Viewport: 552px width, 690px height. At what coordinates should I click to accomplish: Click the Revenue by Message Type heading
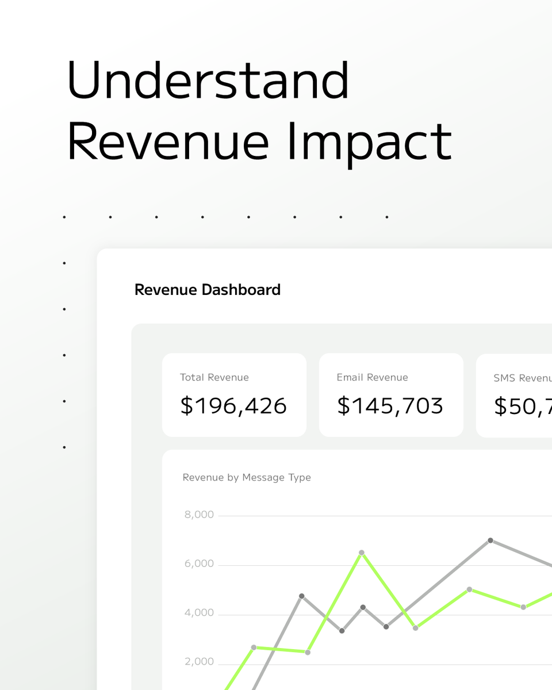click(x=247, y=477)
